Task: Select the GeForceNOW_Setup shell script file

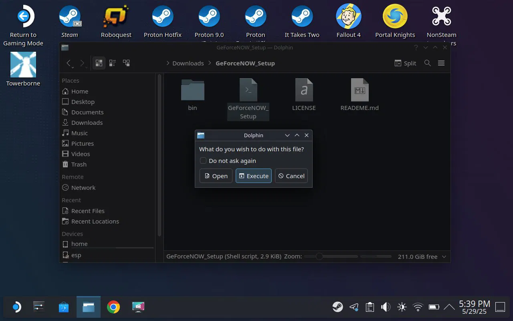Action: (x=248, y=99)
